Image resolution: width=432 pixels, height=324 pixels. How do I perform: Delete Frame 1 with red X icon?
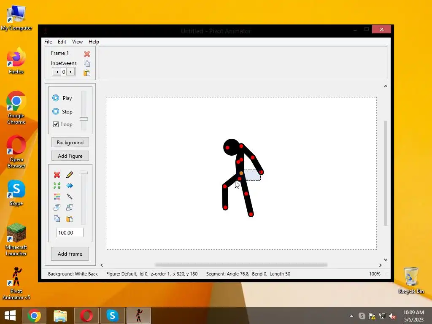click(x=87, y=54)
